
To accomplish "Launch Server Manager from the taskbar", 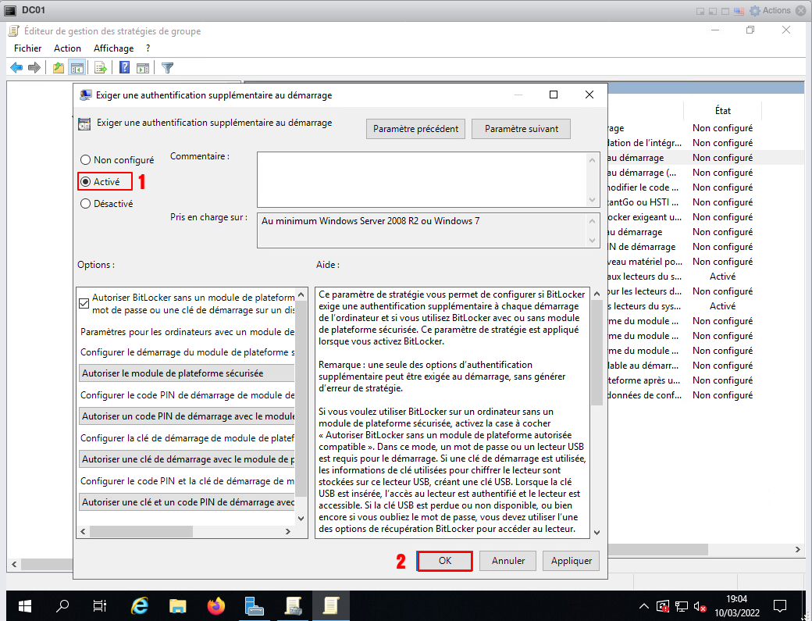I will (254, 605).
